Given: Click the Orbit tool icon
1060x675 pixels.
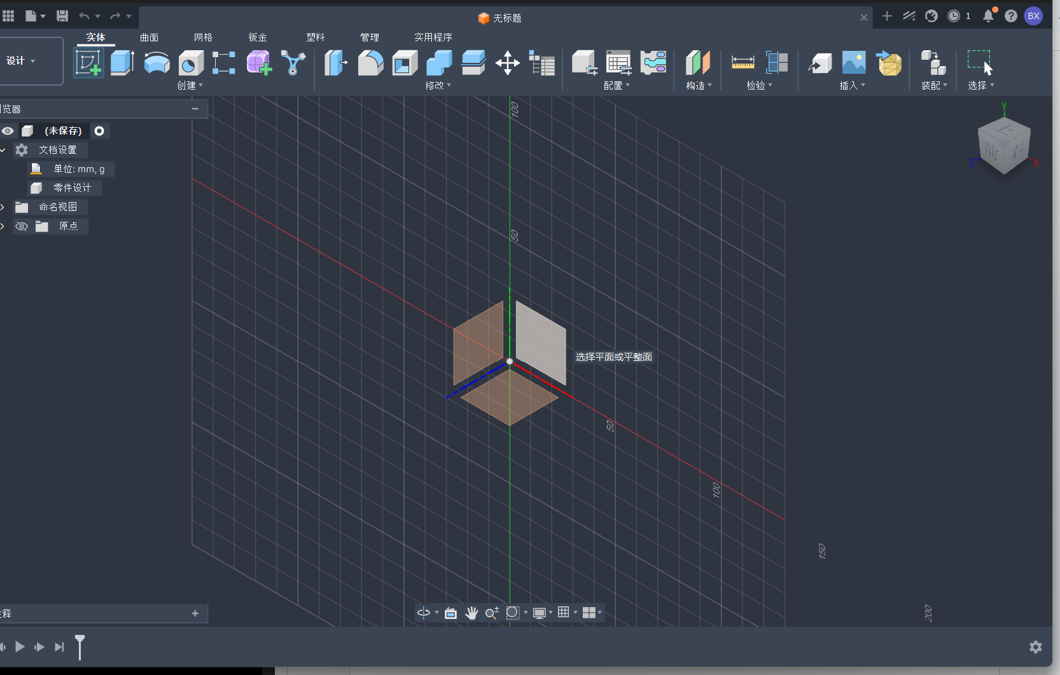Looking at the screenshot, I should pos(424,613).
